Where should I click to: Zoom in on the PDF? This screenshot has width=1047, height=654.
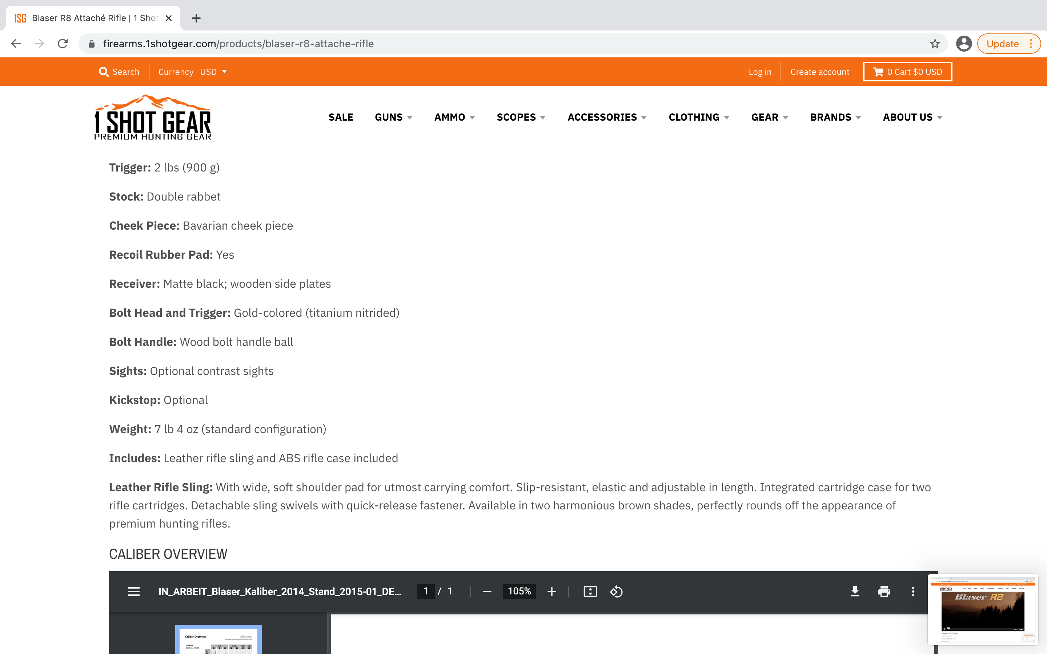[x=551, y=591]
